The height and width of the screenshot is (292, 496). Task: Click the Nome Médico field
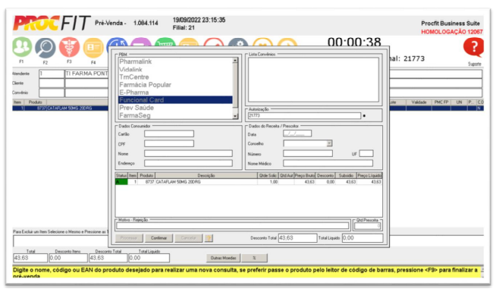(x=328, y=163)
